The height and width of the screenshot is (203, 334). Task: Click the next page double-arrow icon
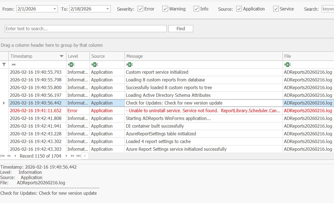(72, 156)
